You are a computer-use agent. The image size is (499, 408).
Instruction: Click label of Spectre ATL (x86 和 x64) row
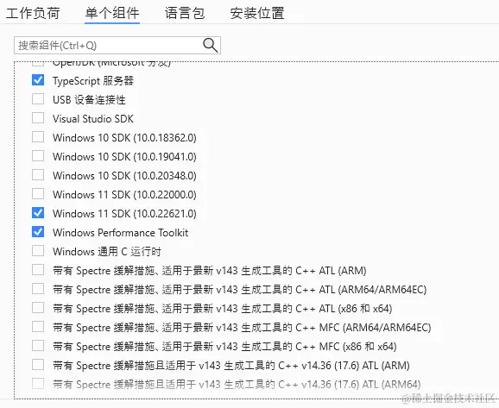(x=223, y=309)
